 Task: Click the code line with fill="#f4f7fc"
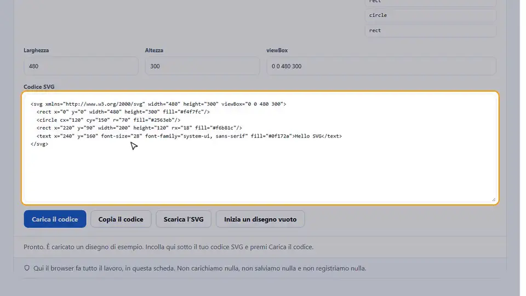123,112
